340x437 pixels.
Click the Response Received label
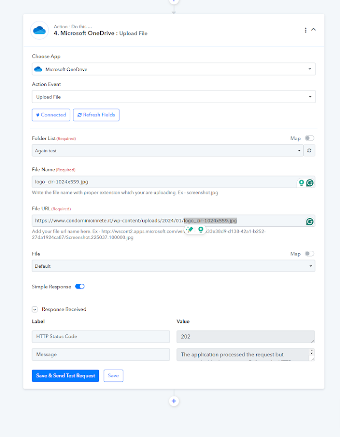pos(64,309)
